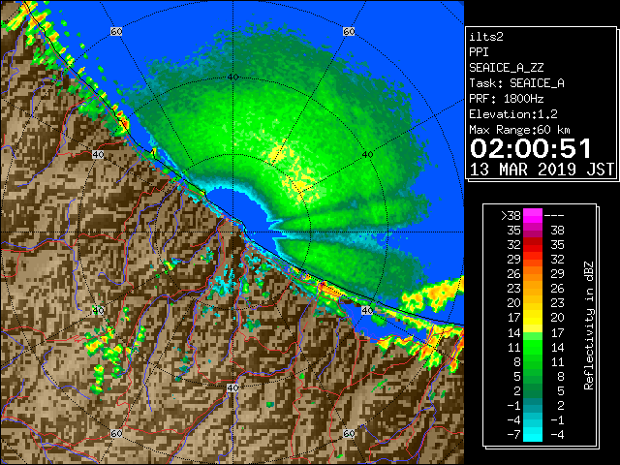Click the 60 km ring label to the northwest
Viewport: 620px width, 465px height.
116,31
